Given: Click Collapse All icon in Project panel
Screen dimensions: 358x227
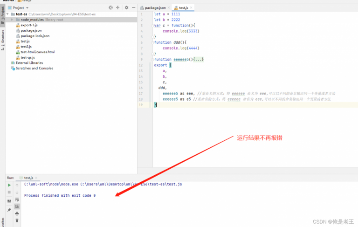Looking at the screenshot, I should point(118,8).
